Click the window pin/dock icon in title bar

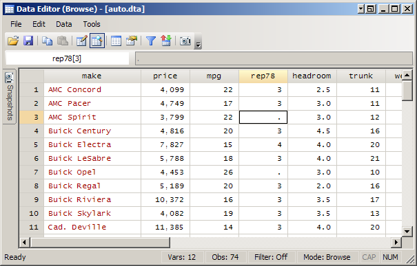point(370,9)
